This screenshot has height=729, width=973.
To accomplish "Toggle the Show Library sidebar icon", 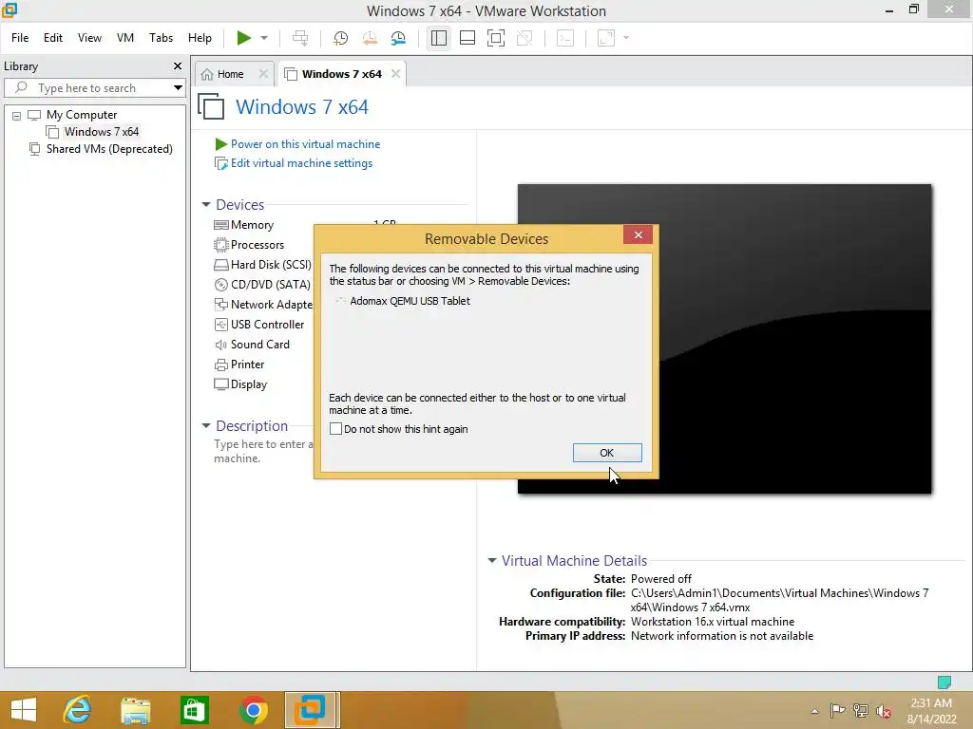I will [439, 38].
